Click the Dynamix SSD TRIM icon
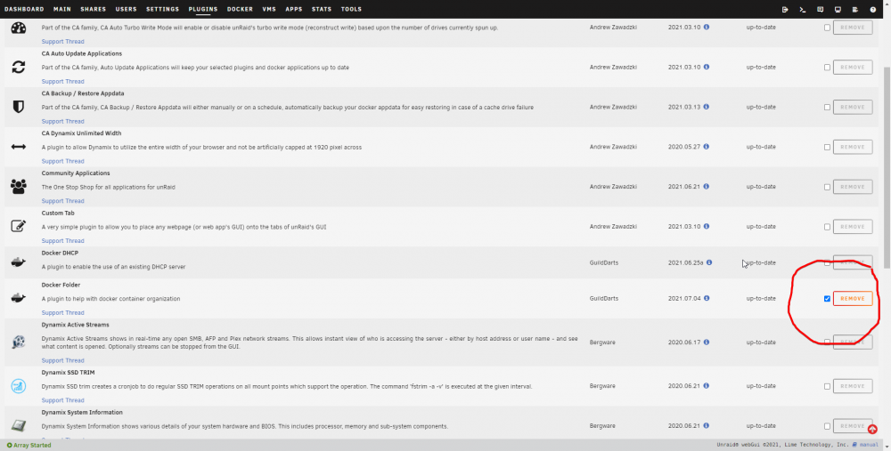The height and width of the screenshot is (451, 891). [x=18, y=386]
